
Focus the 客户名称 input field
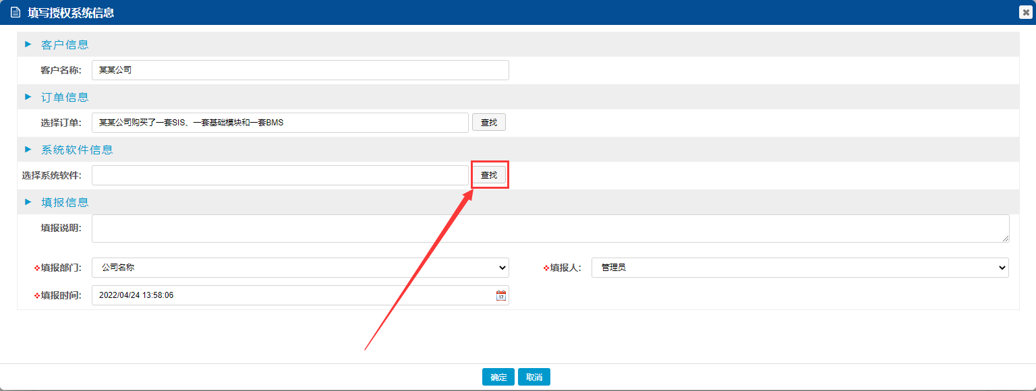pos(300,70)
